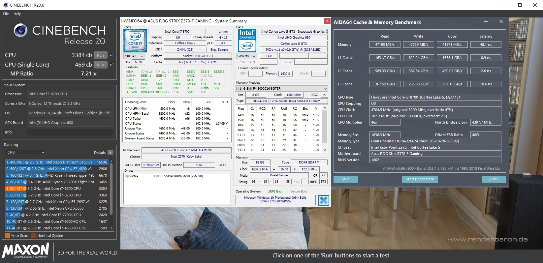Click the Windows 10 Professional build text
543x263 pixels.
pos(275,199)
